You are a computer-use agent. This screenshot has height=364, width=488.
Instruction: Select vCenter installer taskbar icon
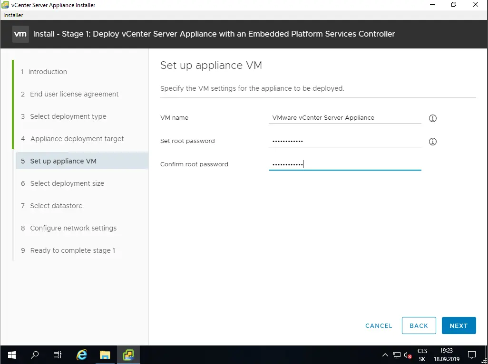tap(128, 354)
